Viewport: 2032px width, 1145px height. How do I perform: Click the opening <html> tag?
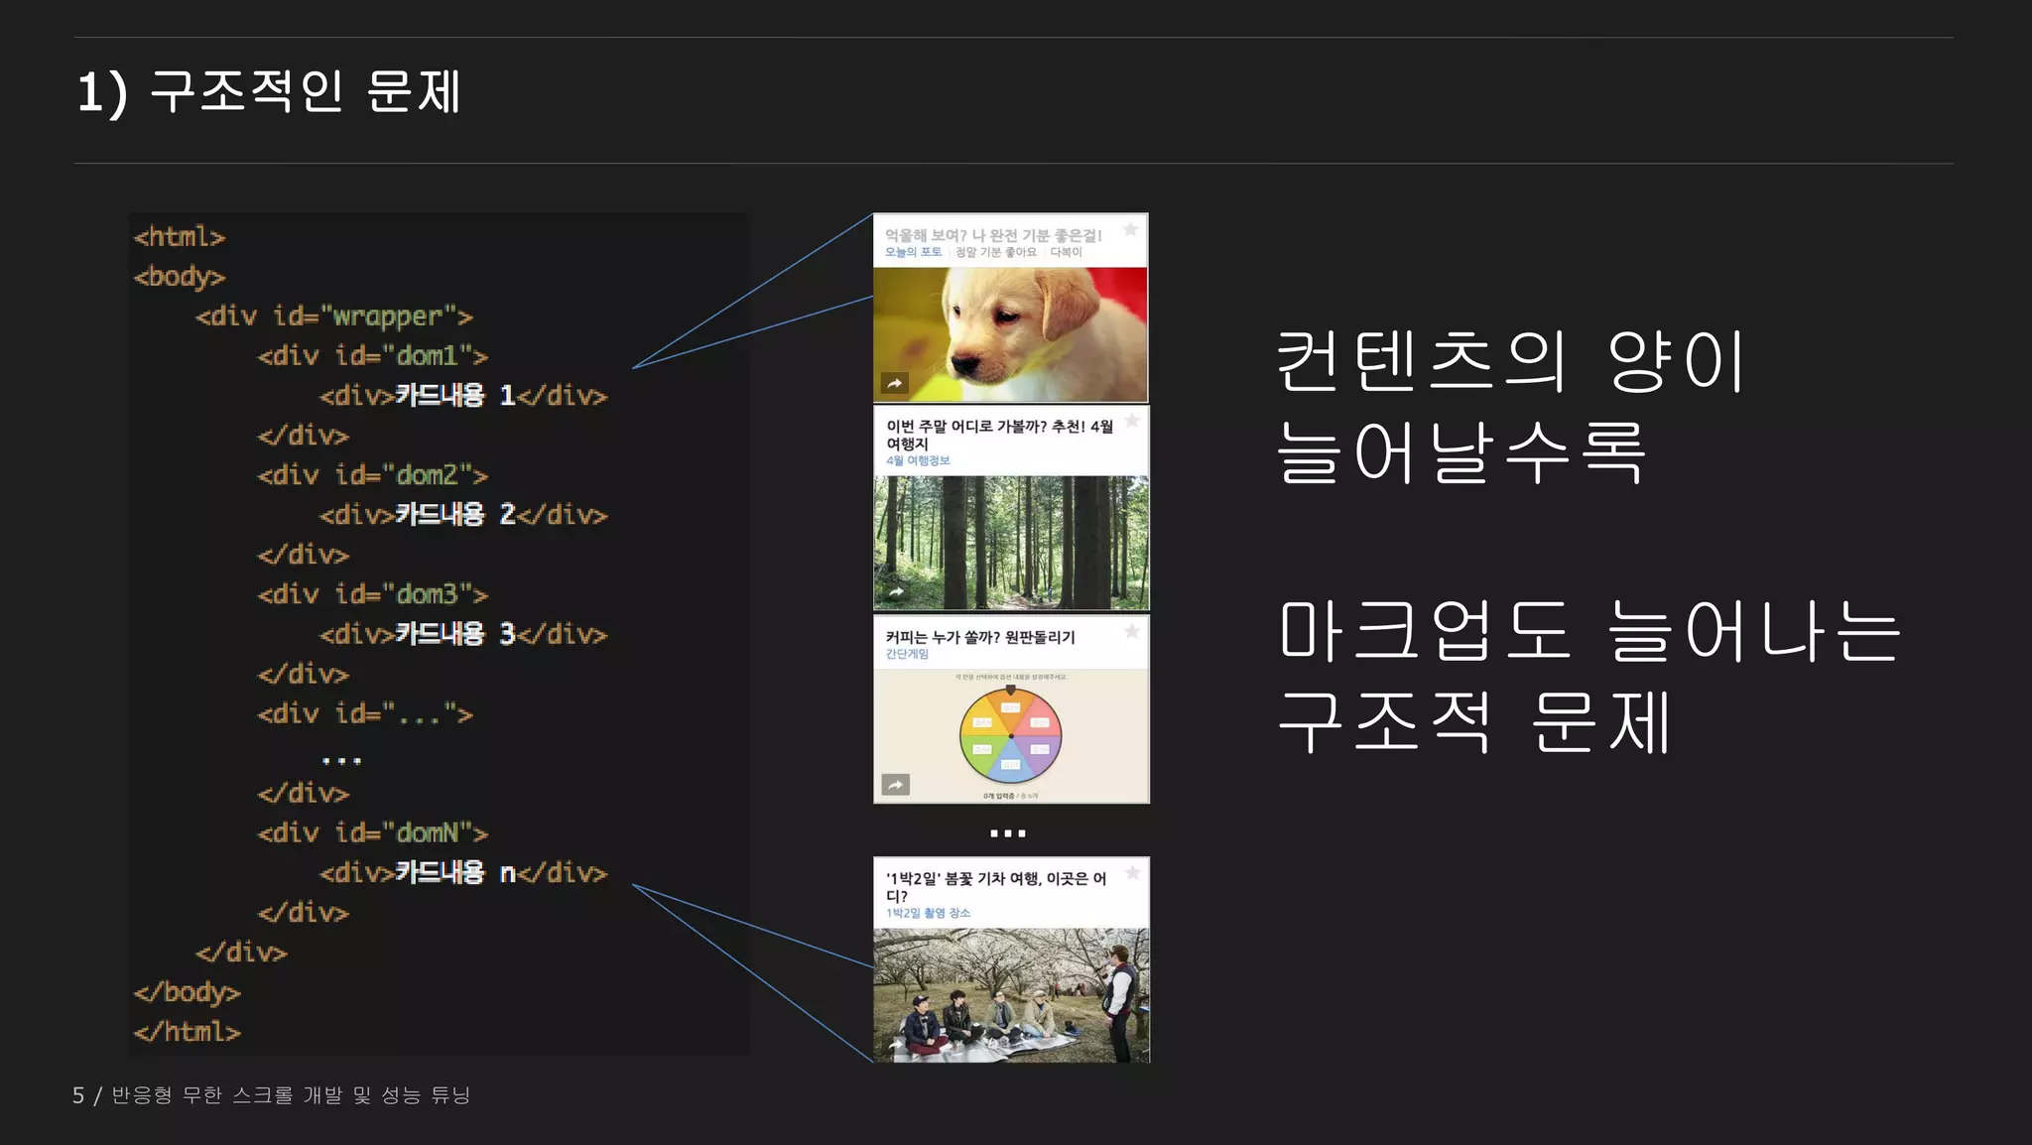pyautogui.click(x=180, y=237)
